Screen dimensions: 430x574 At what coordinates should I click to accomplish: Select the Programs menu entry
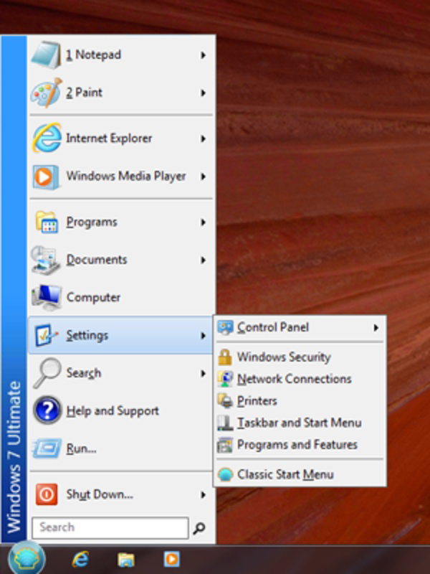[x=120, y=222]
